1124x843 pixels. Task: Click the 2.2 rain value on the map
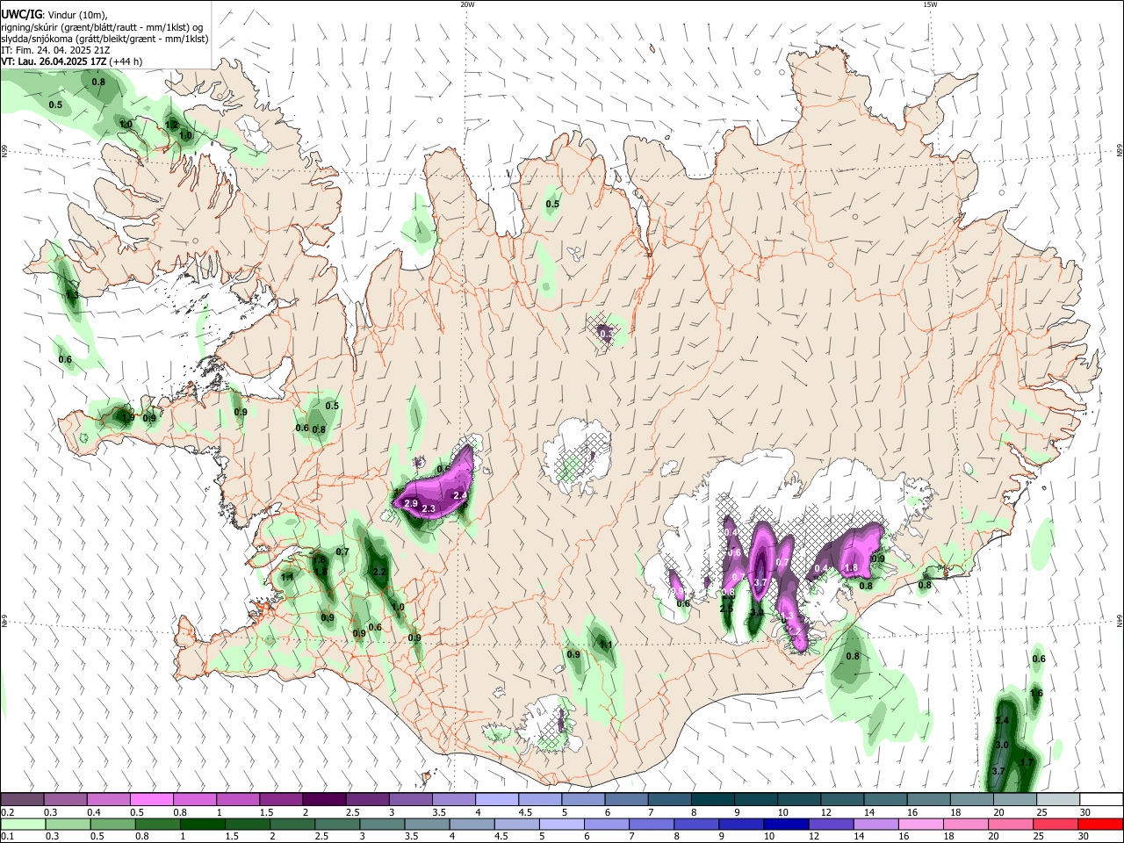[x=379, y=572]
